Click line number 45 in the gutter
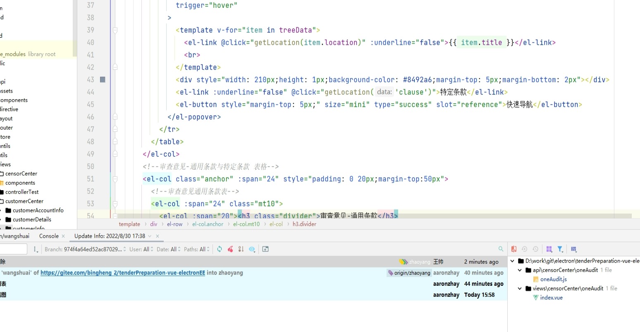Viewport: 640px width, 332px height. tap(91, 105)
